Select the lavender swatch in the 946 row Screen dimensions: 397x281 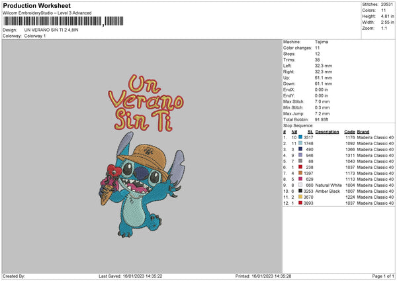(x=300, y=155)
